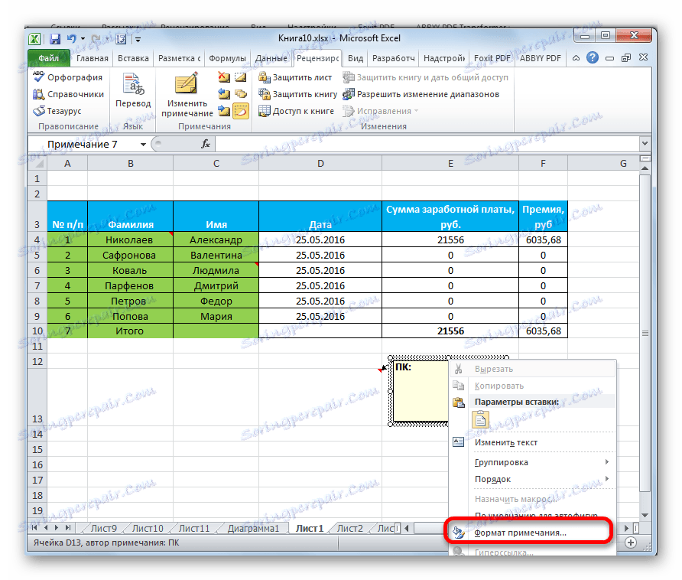Image resolution: width=682 pixels, height=580 pixels.
Task: Click Изменить примечание edit comment button
Action: 187,95
